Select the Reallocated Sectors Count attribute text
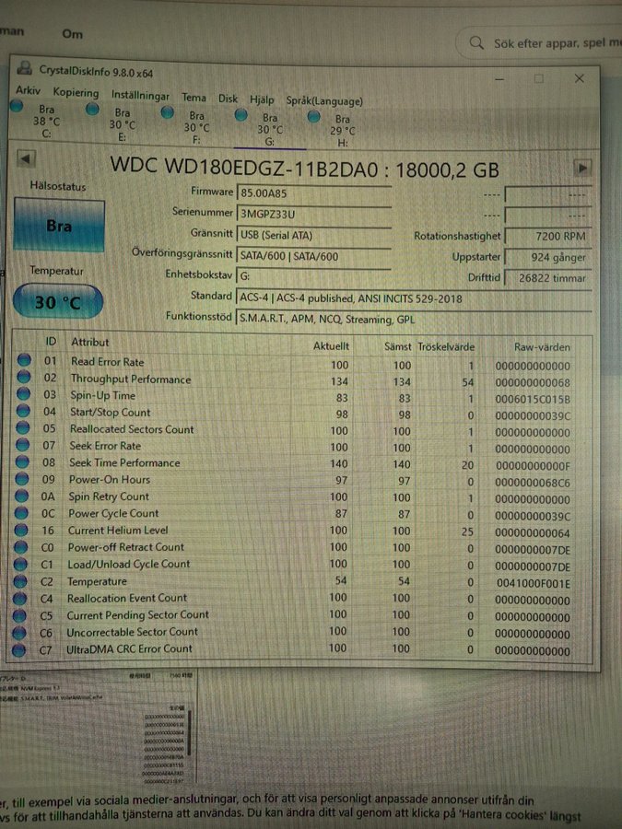The image size is (622, 829). [132, 429]
